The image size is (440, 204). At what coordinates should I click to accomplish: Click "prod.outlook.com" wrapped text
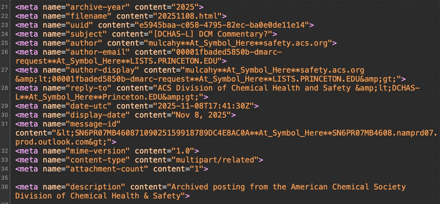click(52, 142)
